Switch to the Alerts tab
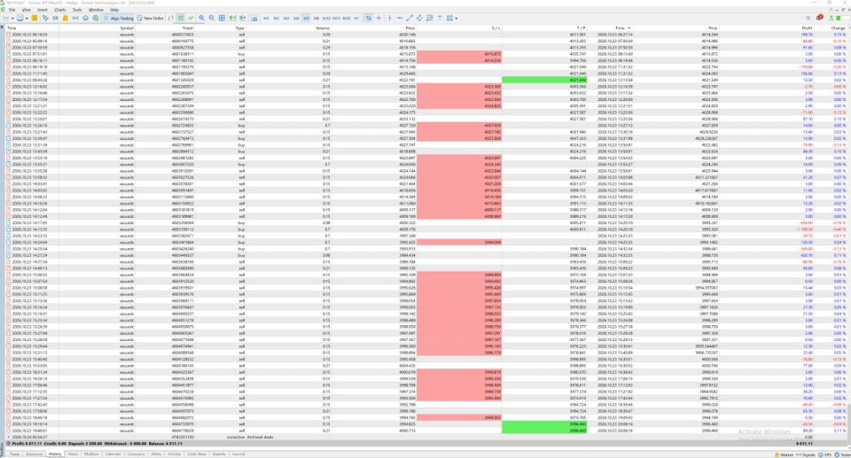This screenshot has height=458, width=851. pyautogui.click(x=157, y=454)
